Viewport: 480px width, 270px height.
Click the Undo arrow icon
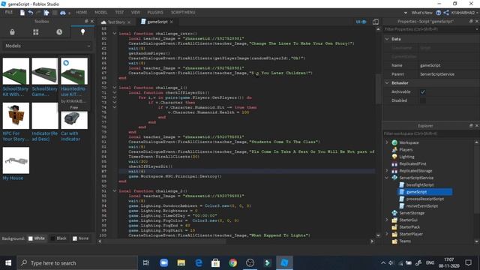point(31,13)
